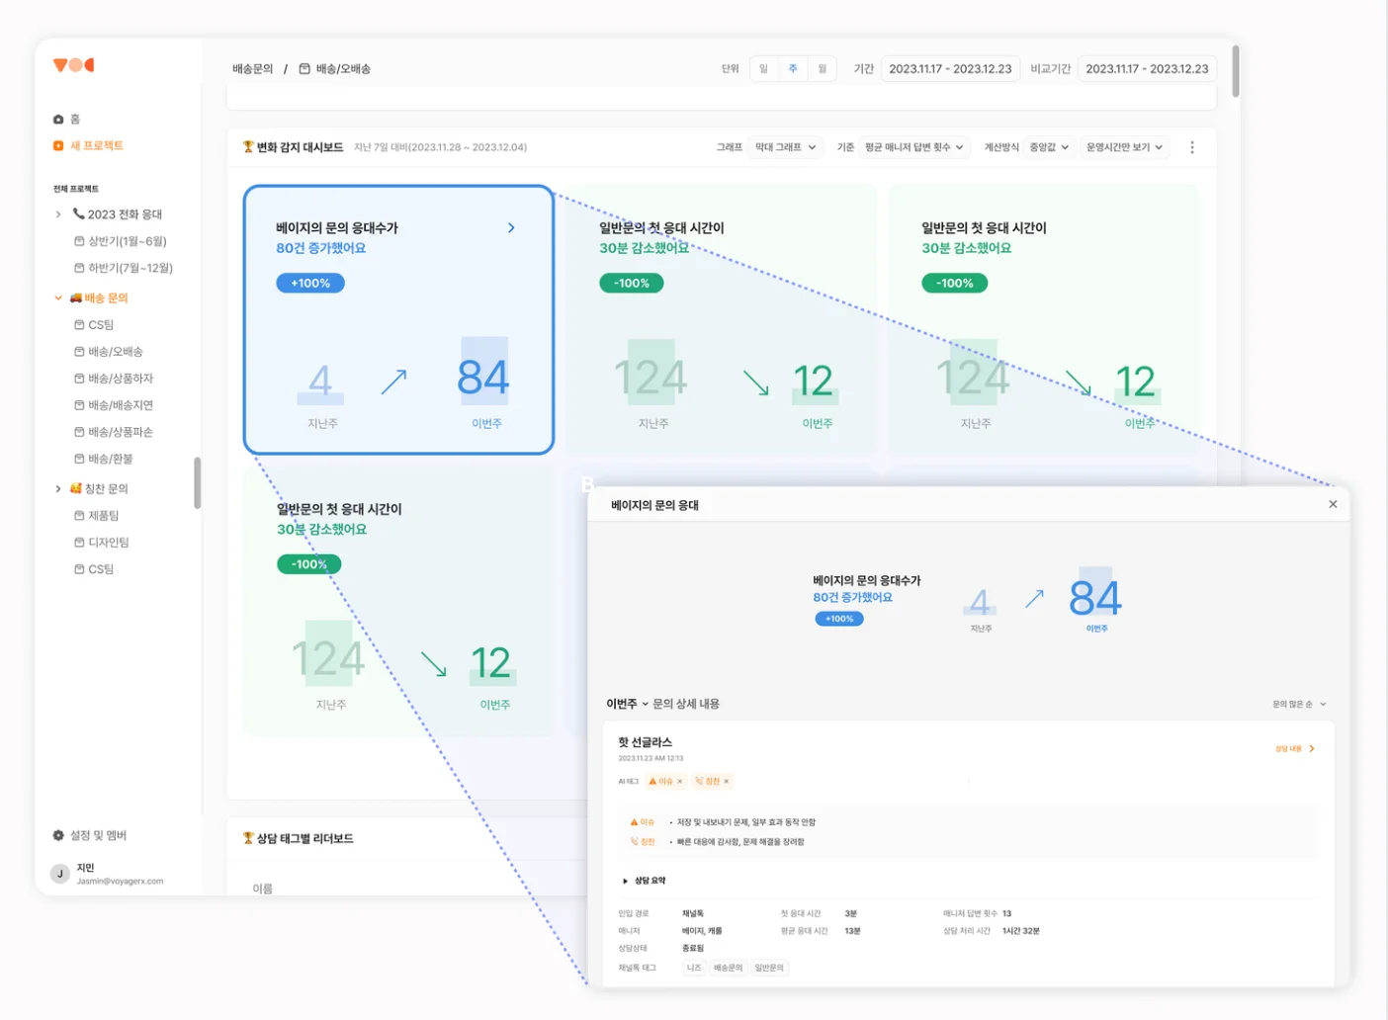Select the 월 unit toggle

(822, 69)
